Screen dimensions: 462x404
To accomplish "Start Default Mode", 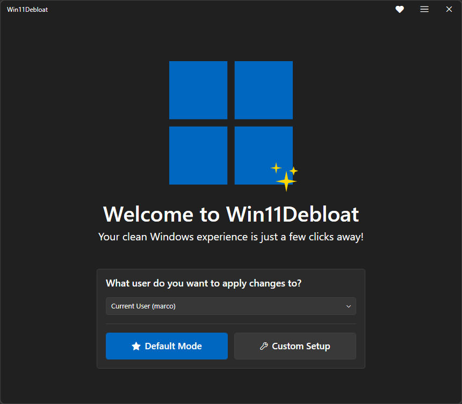I will [167, 346].
